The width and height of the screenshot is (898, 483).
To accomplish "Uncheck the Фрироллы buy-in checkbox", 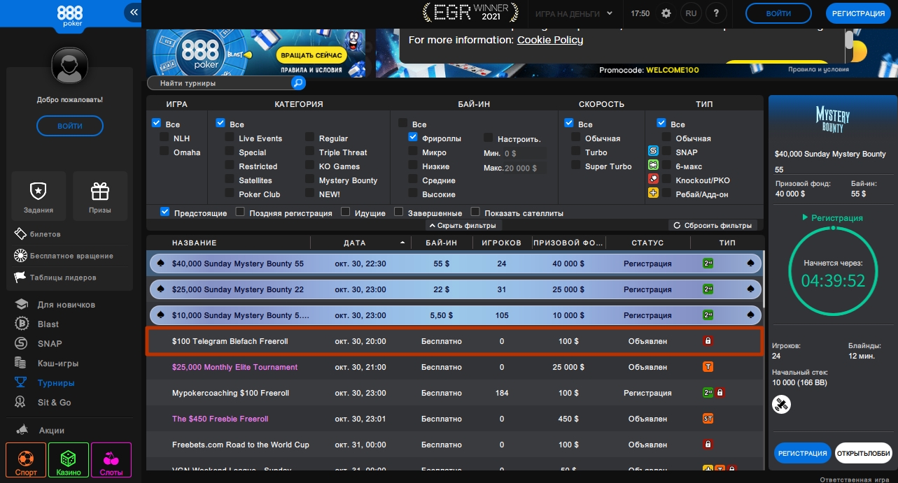I will point(413,138).
